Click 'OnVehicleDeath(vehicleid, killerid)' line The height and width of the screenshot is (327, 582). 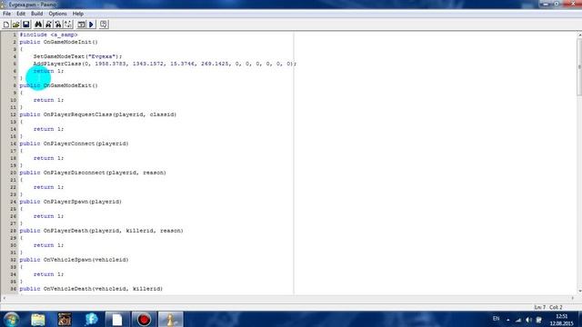click(x=91, y=289)
